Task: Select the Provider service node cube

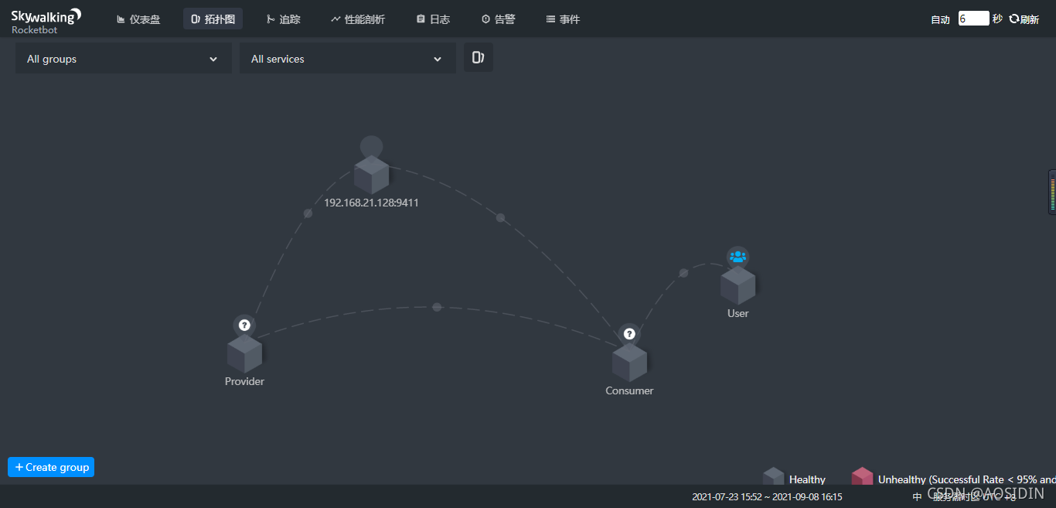Action: tap(244, 353)
